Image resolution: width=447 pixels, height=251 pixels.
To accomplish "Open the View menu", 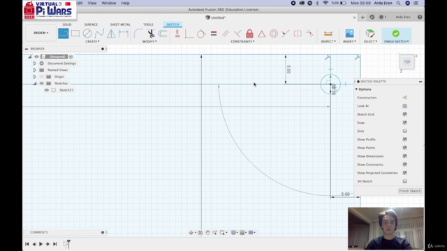I will tap(91, 3).
